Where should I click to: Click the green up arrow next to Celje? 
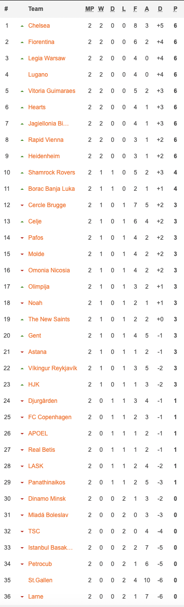[x=22, y=221]
